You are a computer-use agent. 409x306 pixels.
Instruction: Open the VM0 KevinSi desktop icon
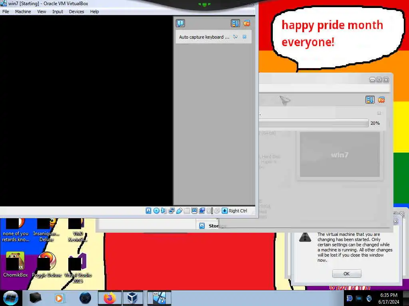[77, 231]
